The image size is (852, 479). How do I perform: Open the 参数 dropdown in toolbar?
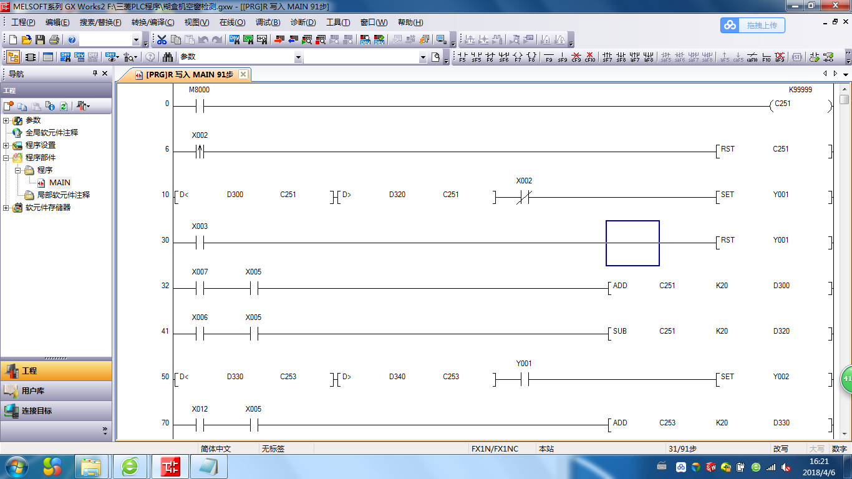pos(298,57)
